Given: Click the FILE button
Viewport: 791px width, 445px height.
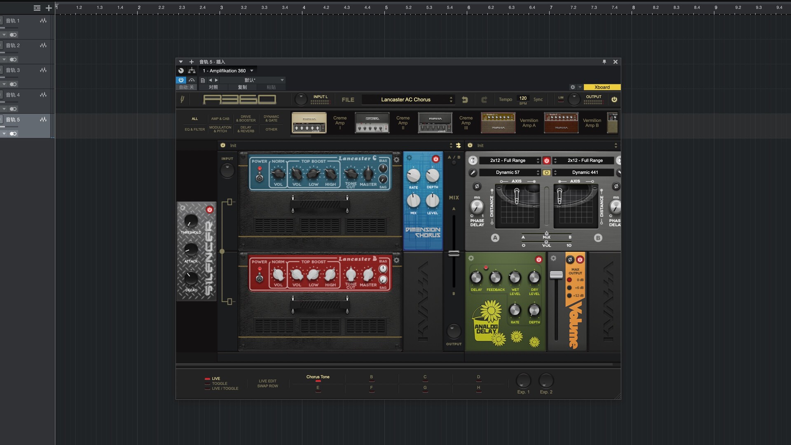Looking at the screenshot, I should click(348, 100).
